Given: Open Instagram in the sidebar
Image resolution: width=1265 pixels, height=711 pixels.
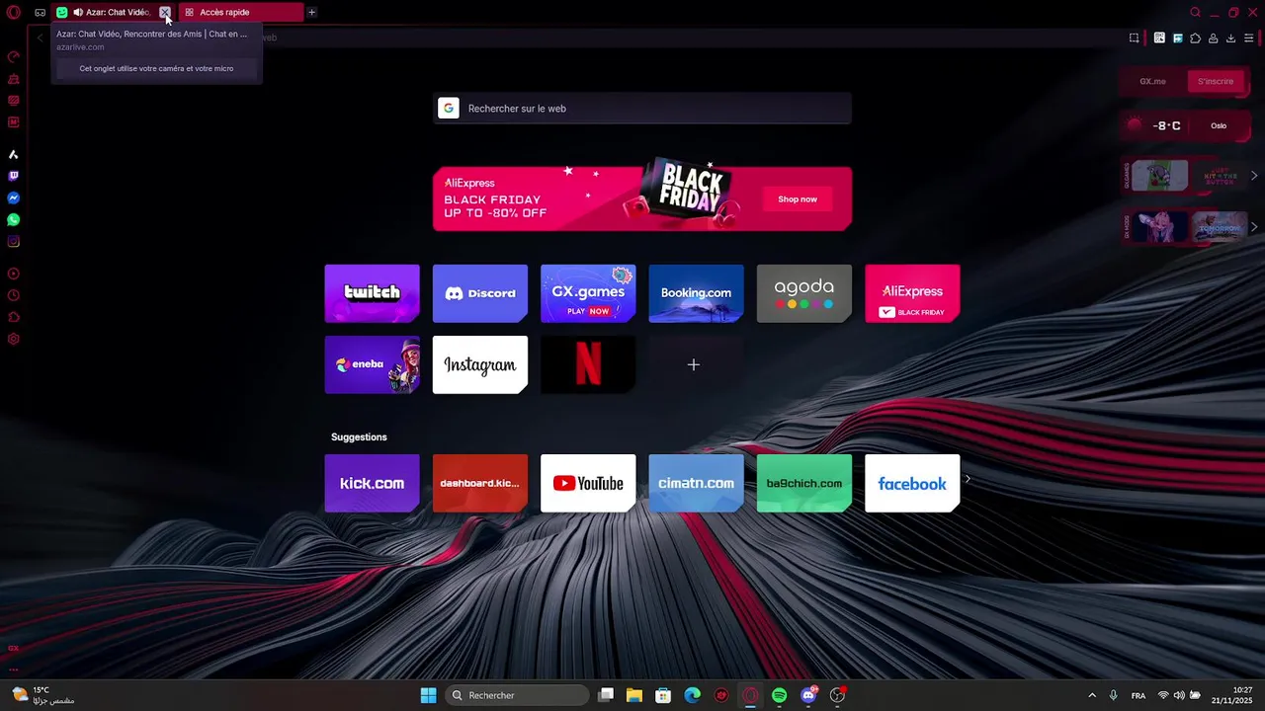Looking at the screenshot, I should (14, 242).
